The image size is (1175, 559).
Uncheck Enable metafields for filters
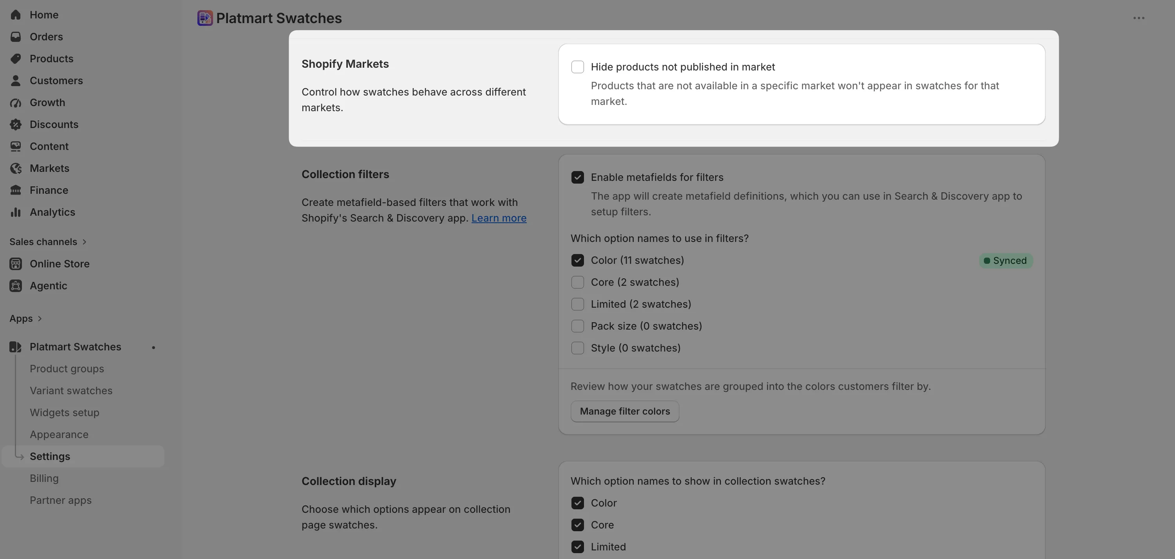click(577, 177)
